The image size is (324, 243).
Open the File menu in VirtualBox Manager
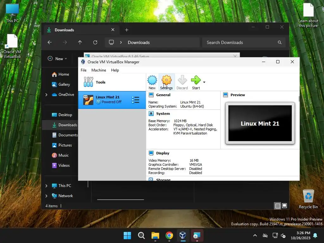[84, 70]
